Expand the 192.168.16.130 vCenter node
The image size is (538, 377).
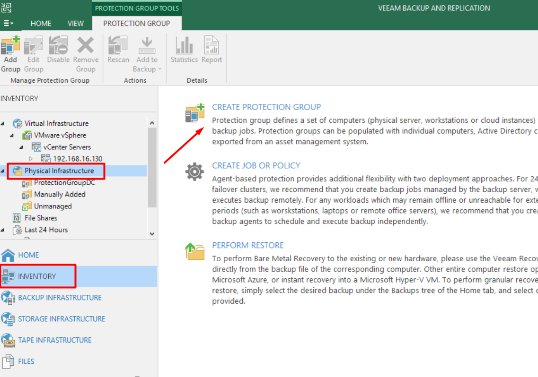click(x=31, y=159)
